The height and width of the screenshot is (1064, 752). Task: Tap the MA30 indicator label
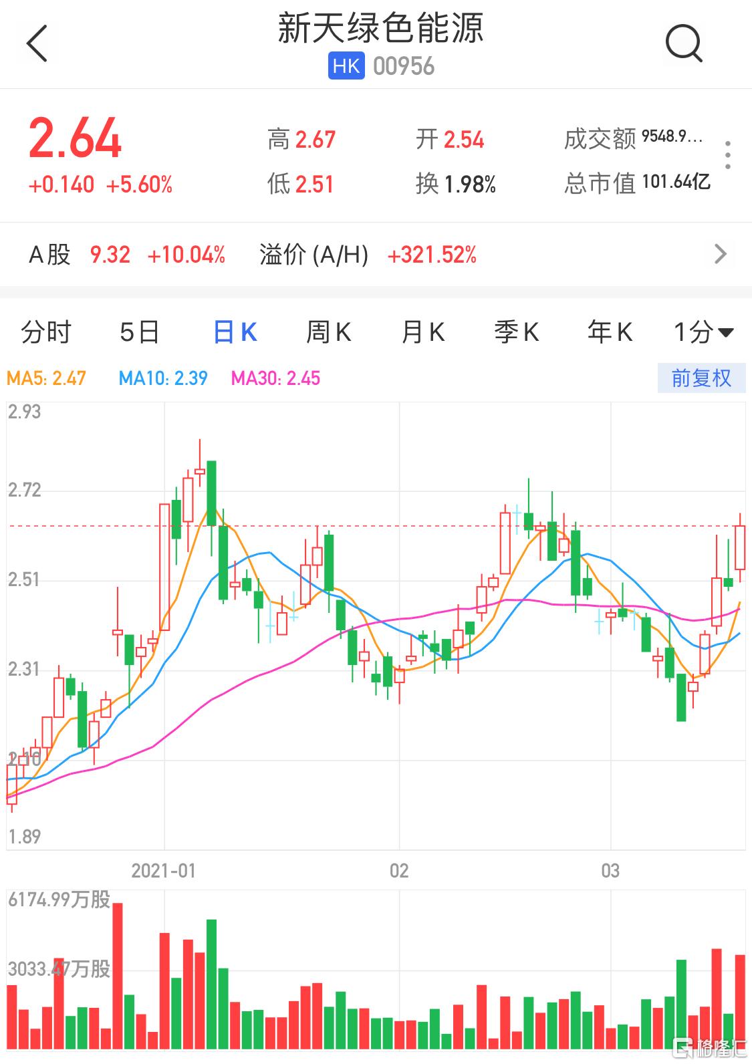(x=275, y=378)
